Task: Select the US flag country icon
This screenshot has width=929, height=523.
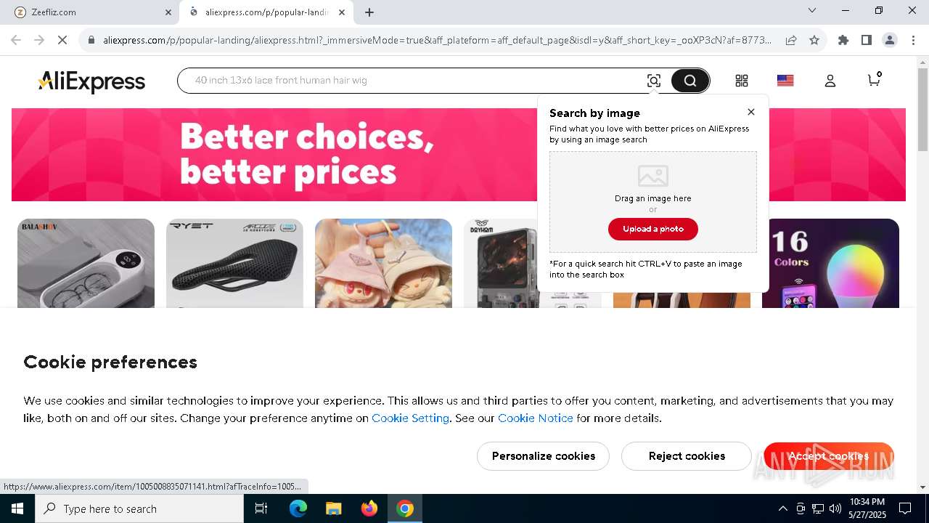Action: click(x=785, y=81)
